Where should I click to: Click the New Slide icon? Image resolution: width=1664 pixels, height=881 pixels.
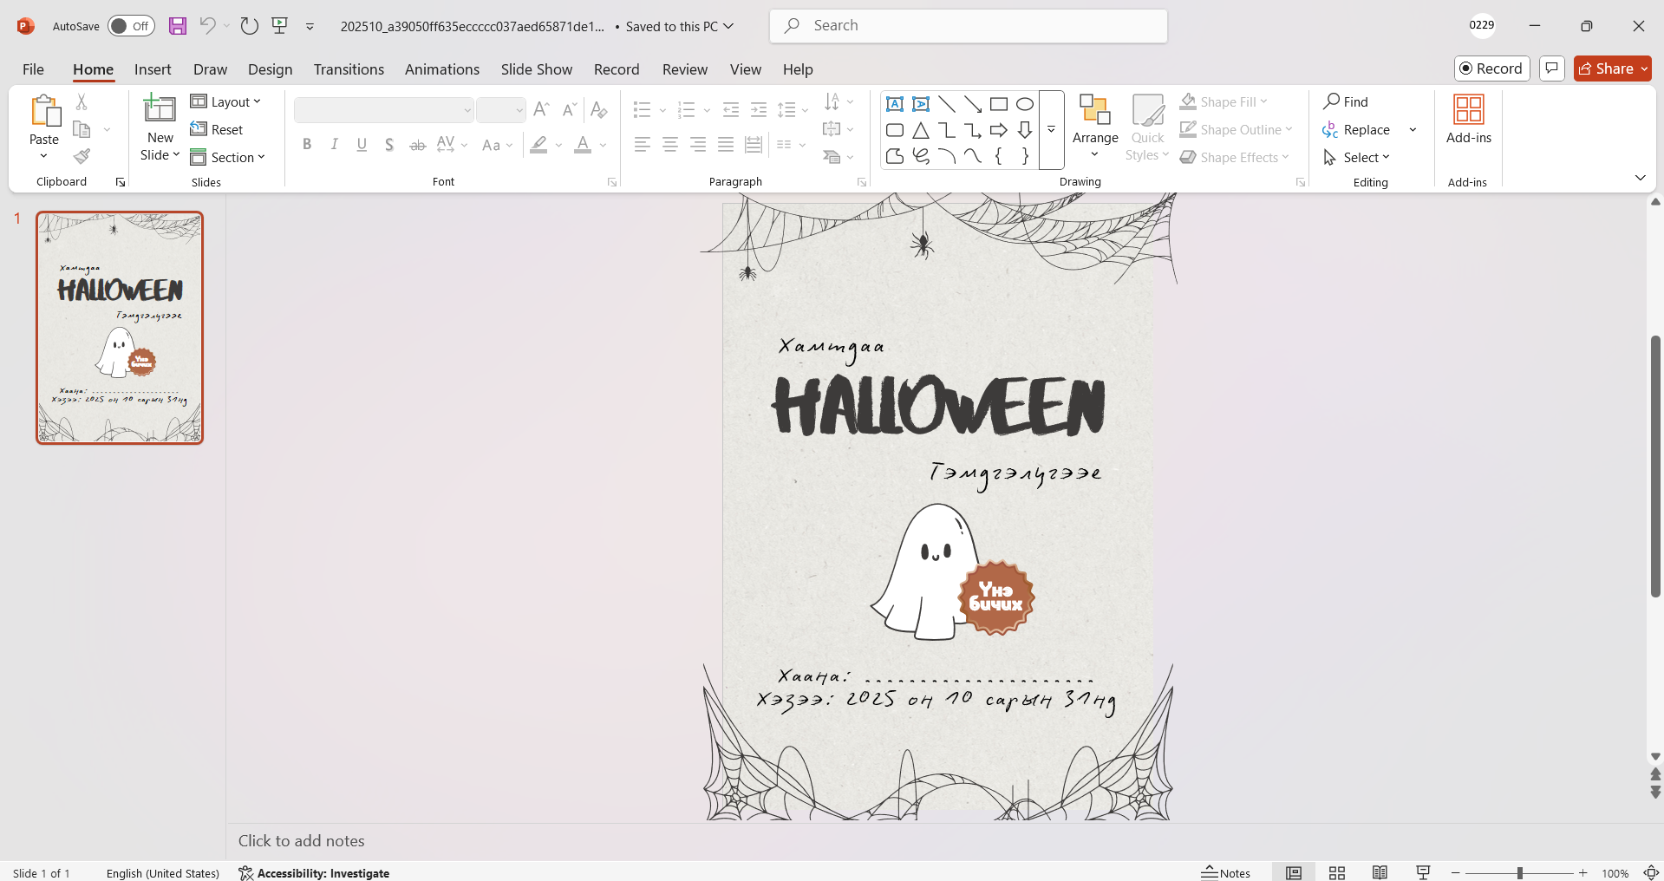pyautogui.click(x=160, y=110)
